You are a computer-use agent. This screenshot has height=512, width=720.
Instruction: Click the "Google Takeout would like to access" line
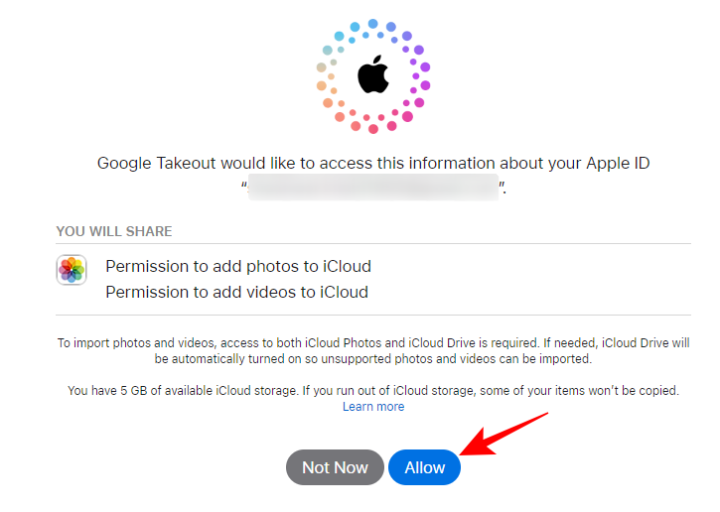373,163
